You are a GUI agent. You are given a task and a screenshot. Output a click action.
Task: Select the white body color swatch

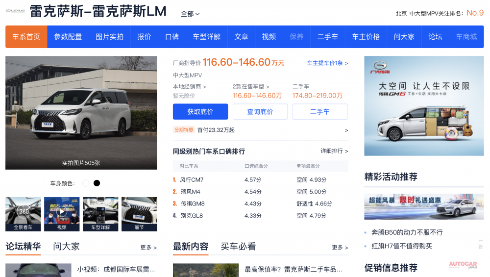[x=86, y=183]
